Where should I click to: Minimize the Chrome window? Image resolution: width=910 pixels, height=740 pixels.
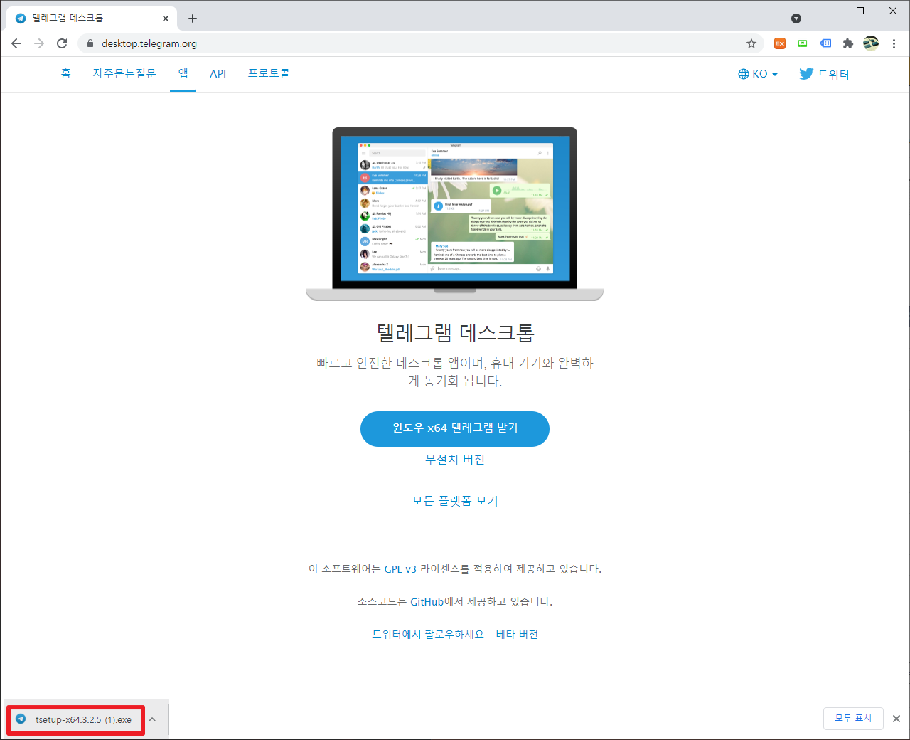[x=828, y=11]
